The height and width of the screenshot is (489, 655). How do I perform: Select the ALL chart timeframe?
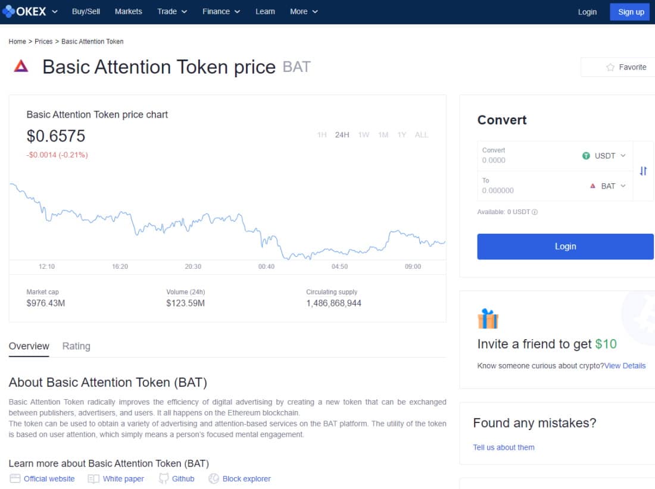click(x=422, y=135)
